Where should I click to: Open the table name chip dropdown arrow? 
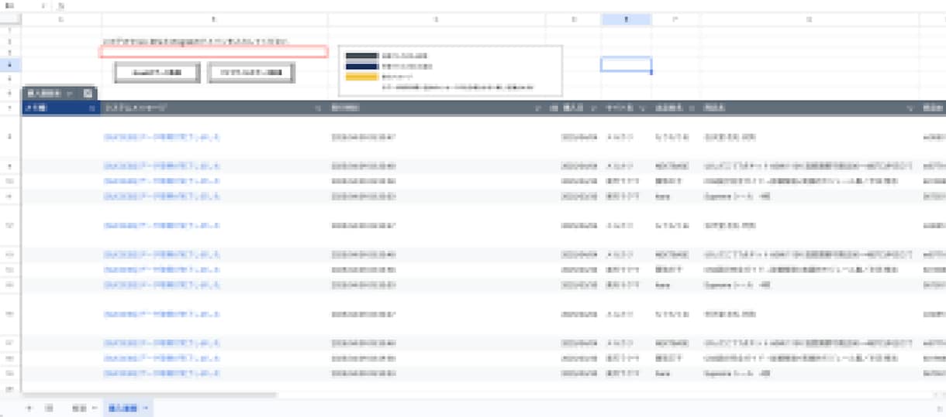(x=71, y=93)
